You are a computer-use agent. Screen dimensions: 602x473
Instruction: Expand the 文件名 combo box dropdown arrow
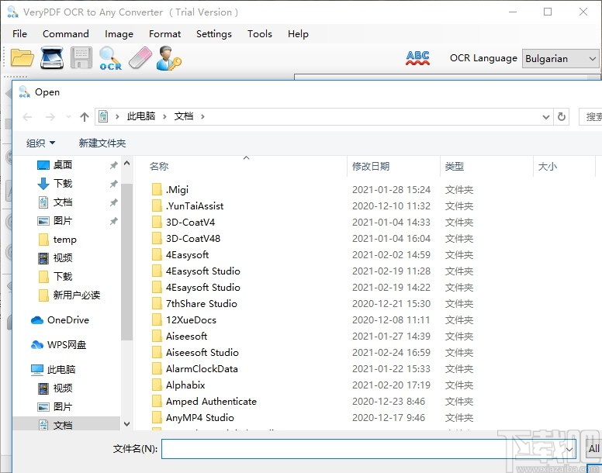[569, 449]
